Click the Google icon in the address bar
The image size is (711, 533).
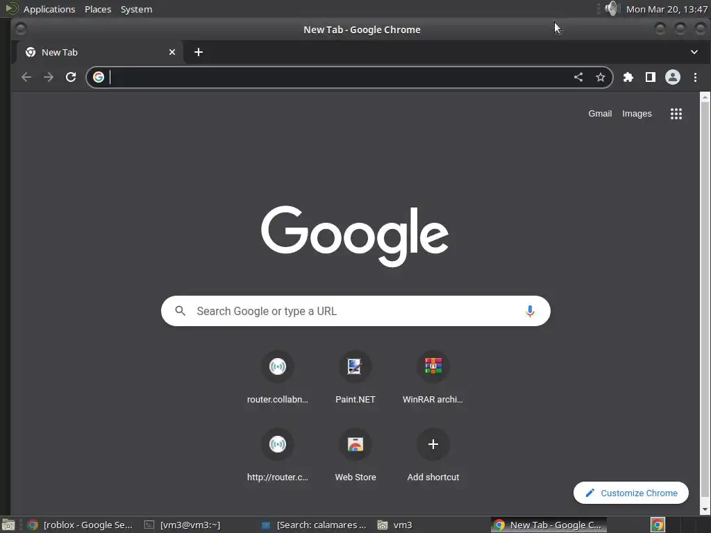point(99,77)
